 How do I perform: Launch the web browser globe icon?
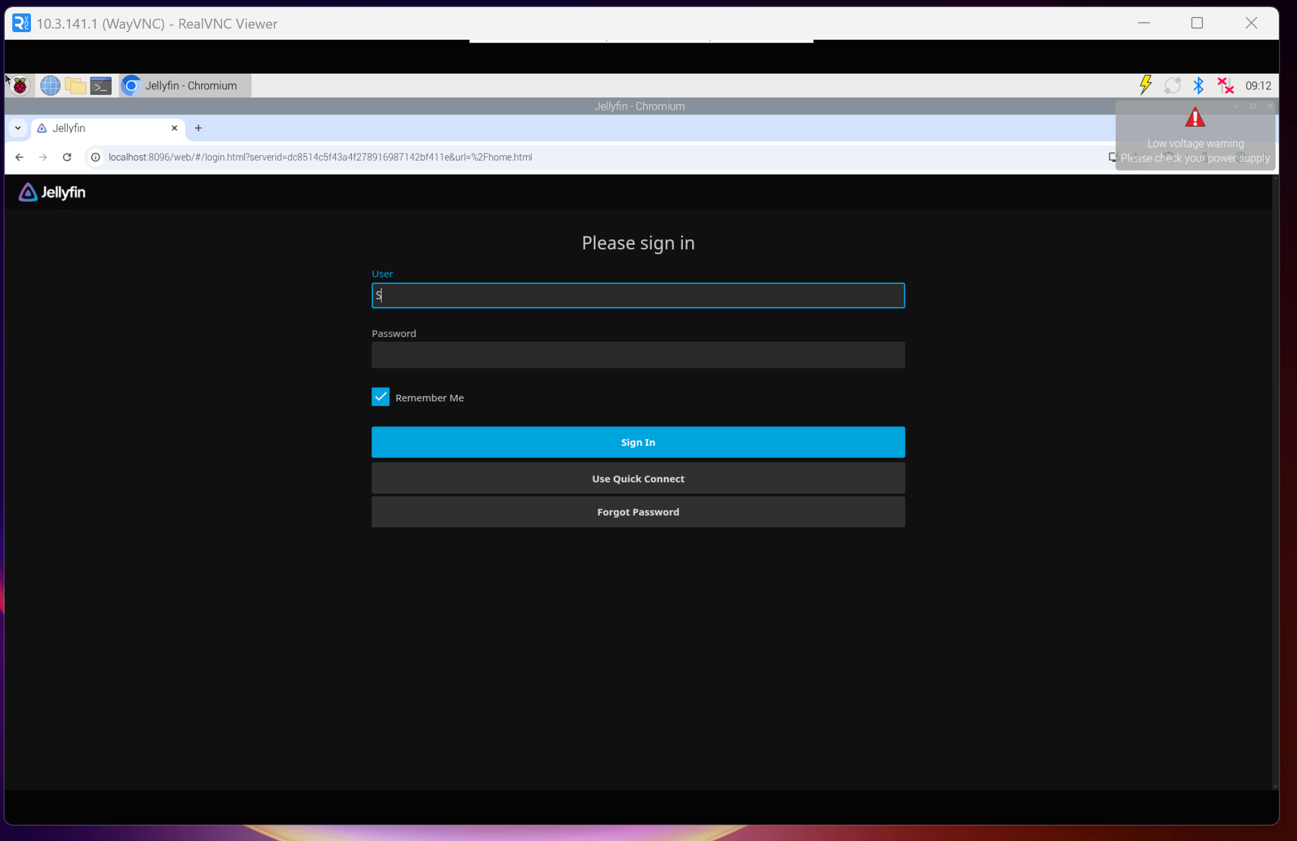click(50, 86)
